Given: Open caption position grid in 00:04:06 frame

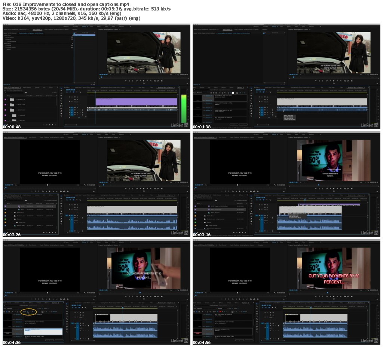Looking at the screenshot, I should 43,312.
